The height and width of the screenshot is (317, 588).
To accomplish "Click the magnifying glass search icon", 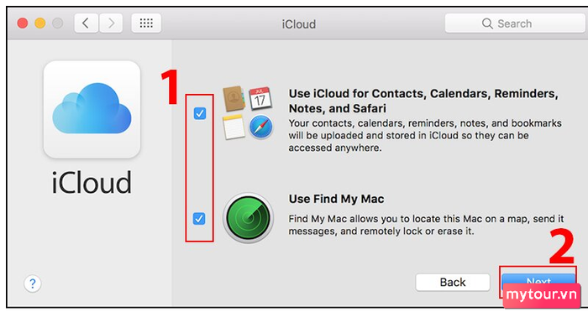I will 487,23.
